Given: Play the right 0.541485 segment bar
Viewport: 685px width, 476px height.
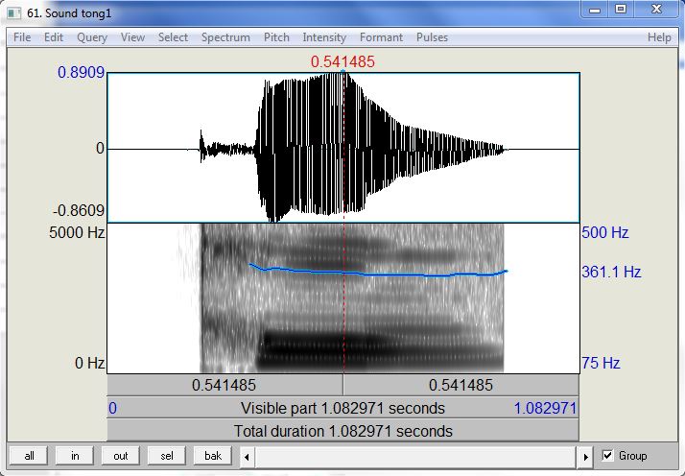Looking at the screenshot, I should (x=461, y=385).
